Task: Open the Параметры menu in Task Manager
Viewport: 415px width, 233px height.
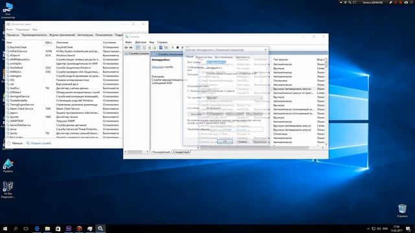Action: point(23,30)
